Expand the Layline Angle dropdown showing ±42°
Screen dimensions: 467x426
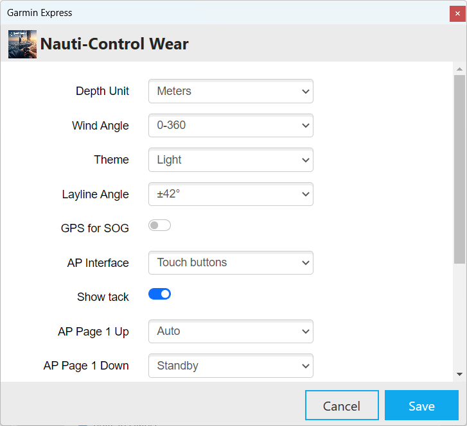pyautogui.click(x=231, y=194)
